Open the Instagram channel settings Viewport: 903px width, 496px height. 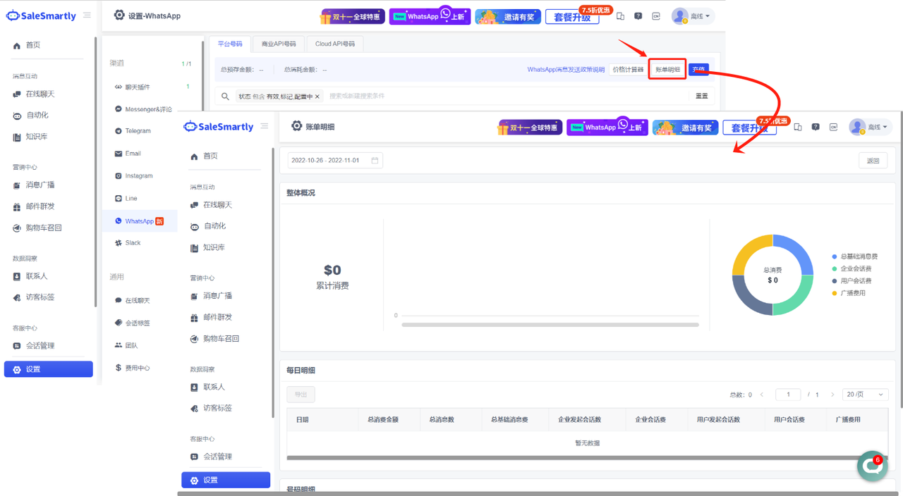138,176
